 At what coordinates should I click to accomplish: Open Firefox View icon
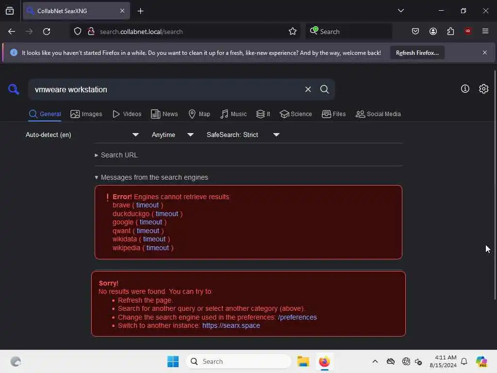pos(10,11)
